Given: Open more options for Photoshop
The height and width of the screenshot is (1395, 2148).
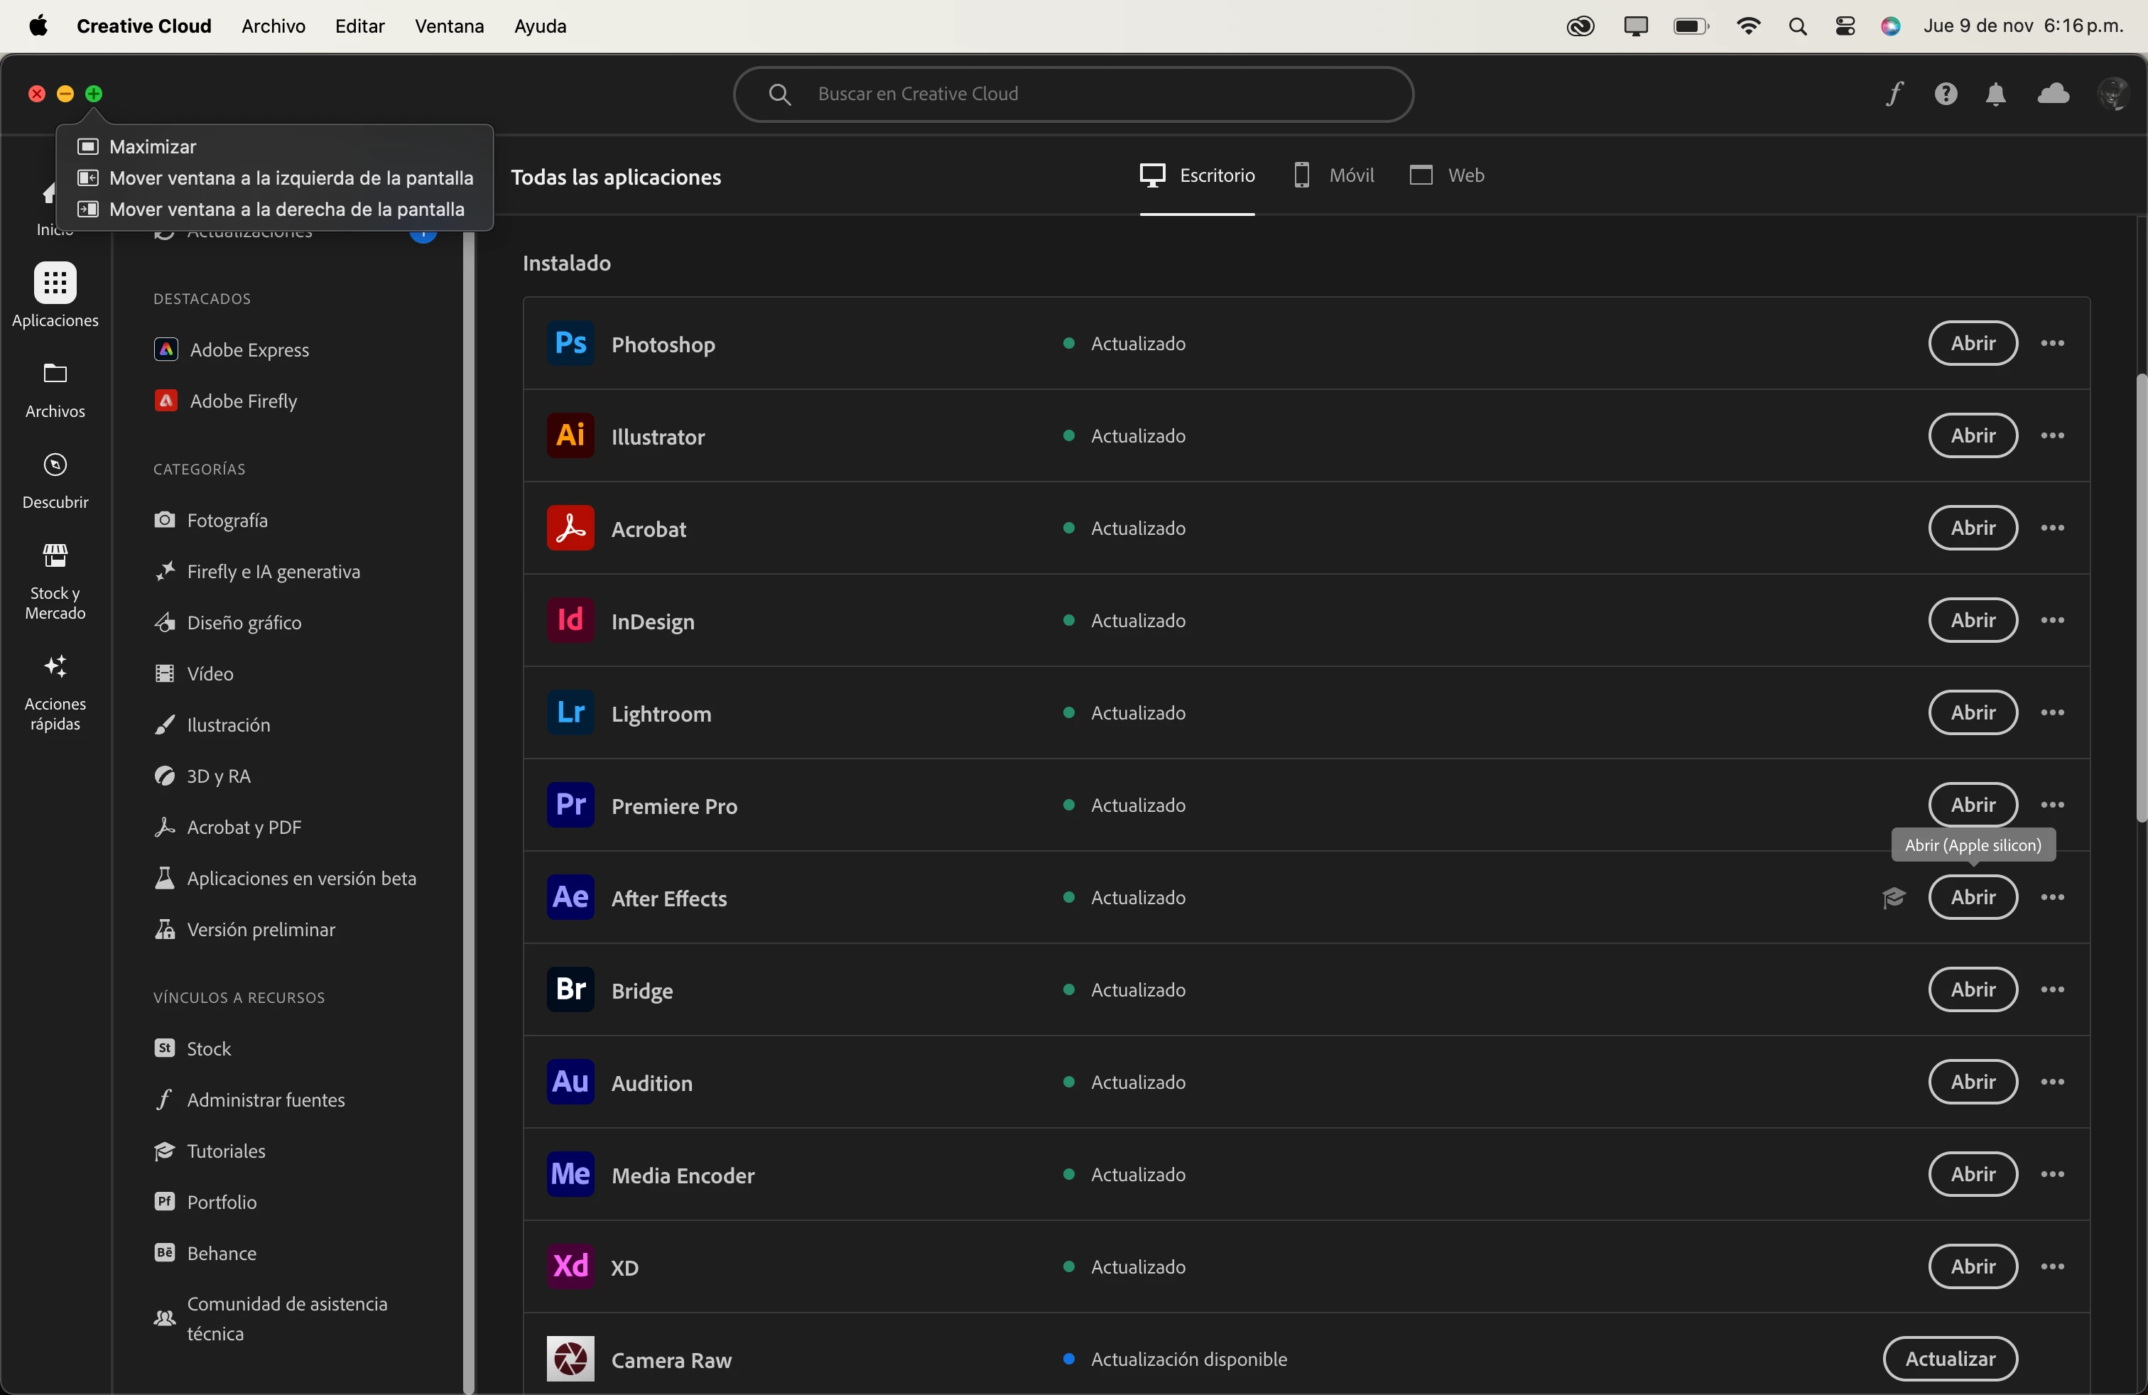Looking at the screenshot, I should coord(2052,344).
